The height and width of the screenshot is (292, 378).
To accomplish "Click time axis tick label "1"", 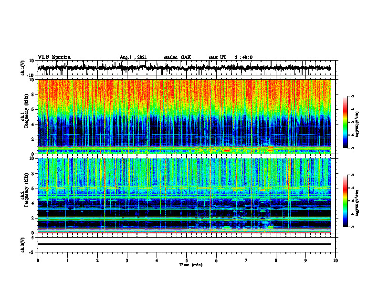I will point(67,261).
